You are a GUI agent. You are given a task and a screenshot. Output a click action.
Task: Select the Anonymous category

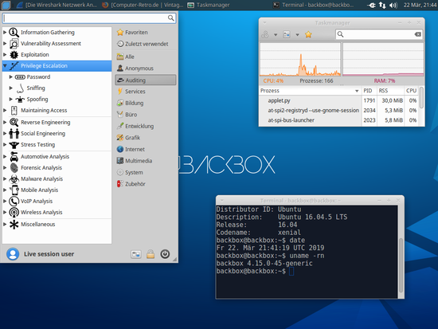[x=146, y=69]
